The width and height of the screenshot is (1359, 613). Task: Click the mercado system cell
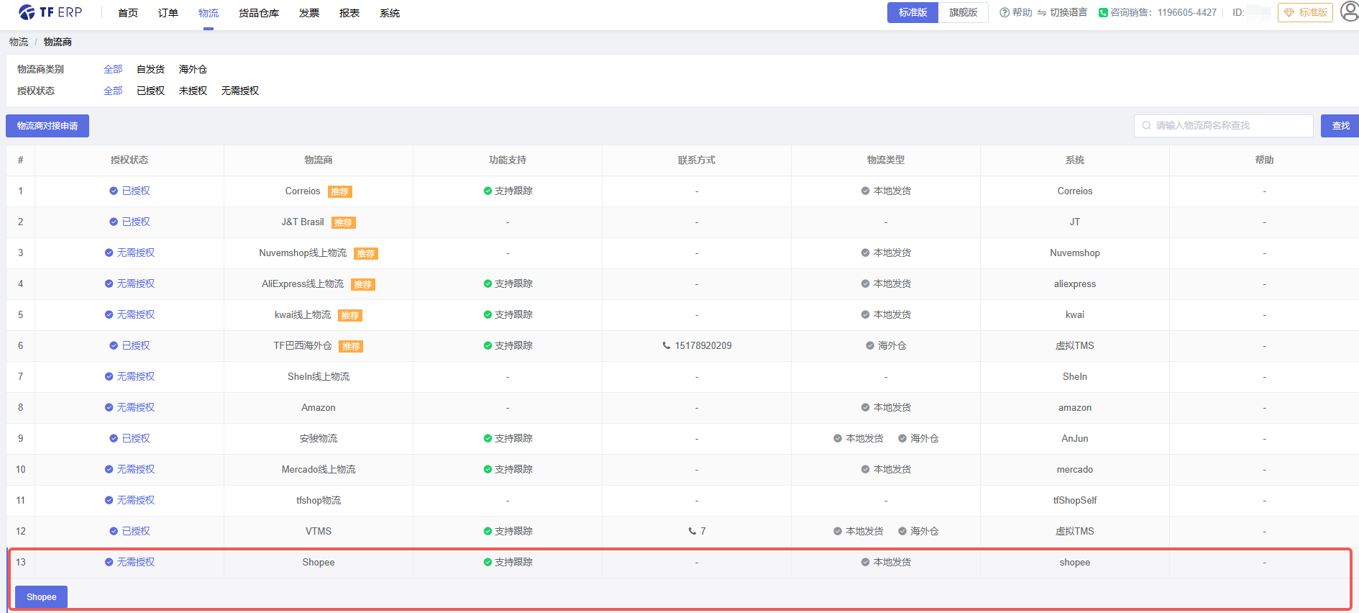(1075, 469)
